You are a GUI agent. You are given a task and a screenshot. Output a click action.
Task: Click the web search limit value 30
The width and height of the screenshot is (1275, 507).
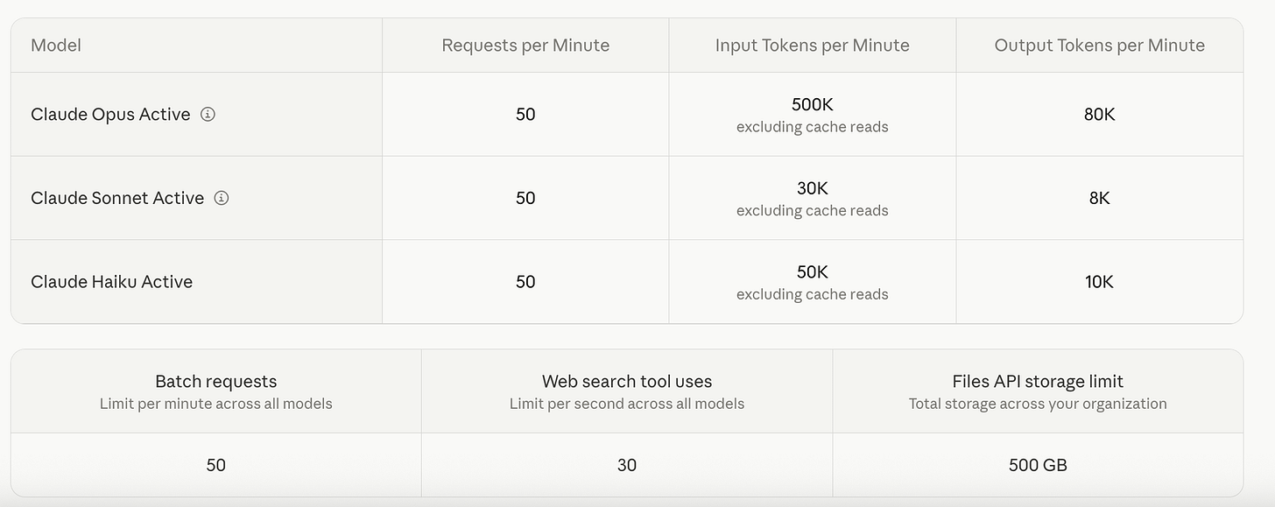pyautogui.click(x=627, y=465)
